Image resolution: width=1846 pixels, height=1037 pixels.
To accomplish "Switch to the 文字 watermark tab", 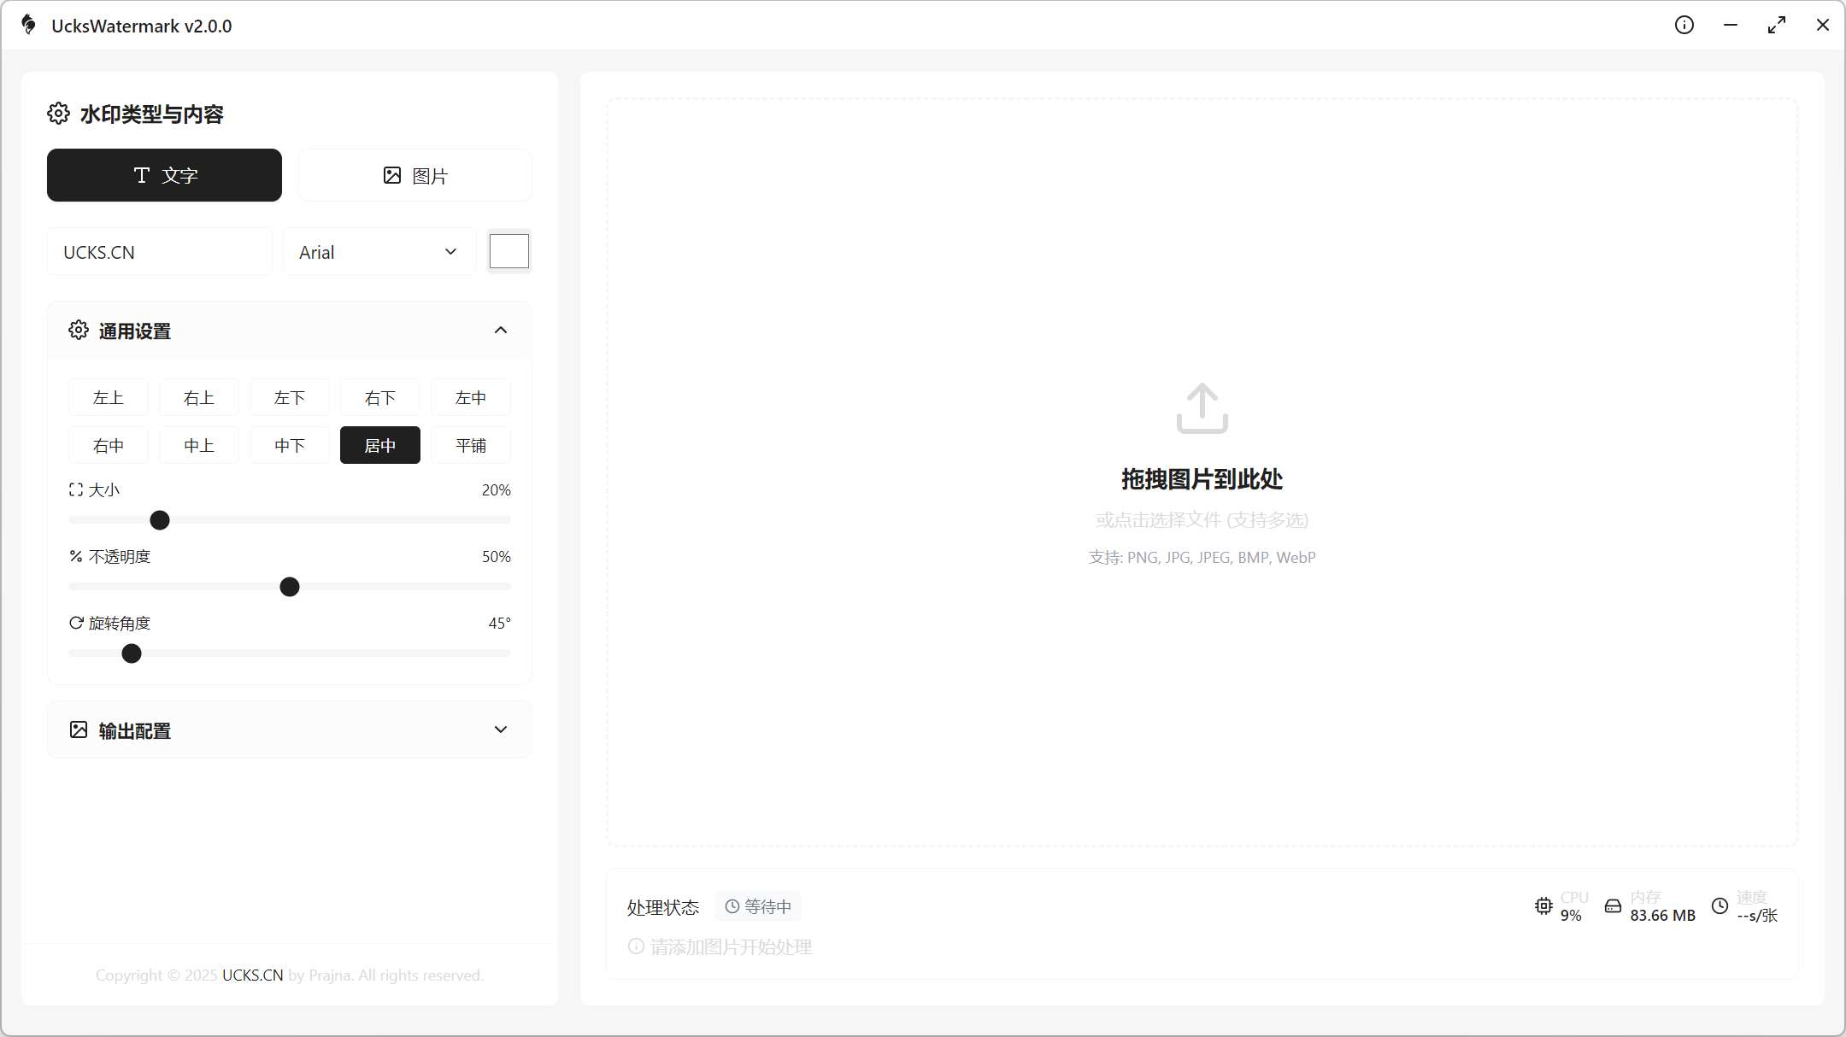I will [x=163, y=174].
